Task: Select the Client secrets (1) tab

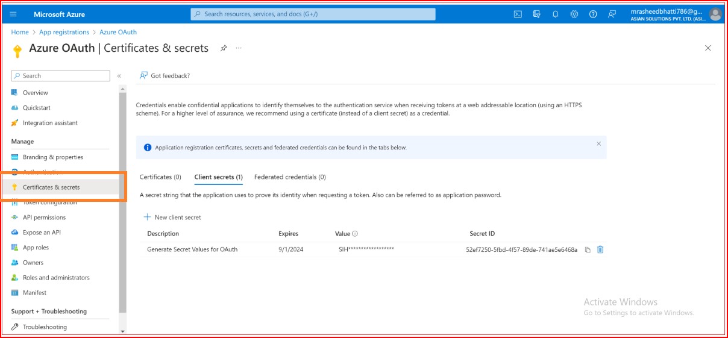Action: (x=218, y=177)
